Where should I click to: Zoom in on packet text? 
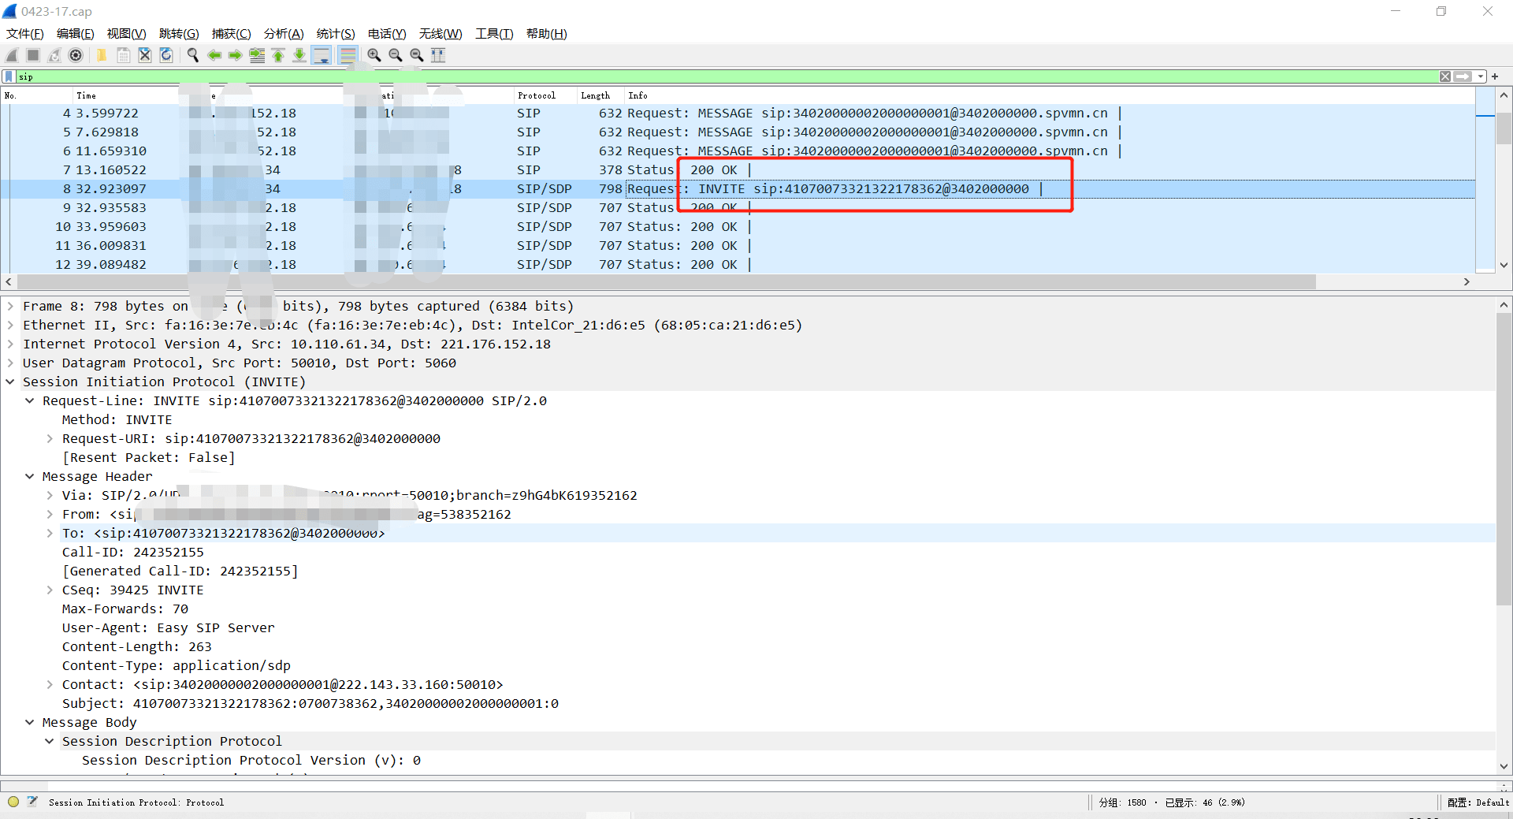coord(374,55)
